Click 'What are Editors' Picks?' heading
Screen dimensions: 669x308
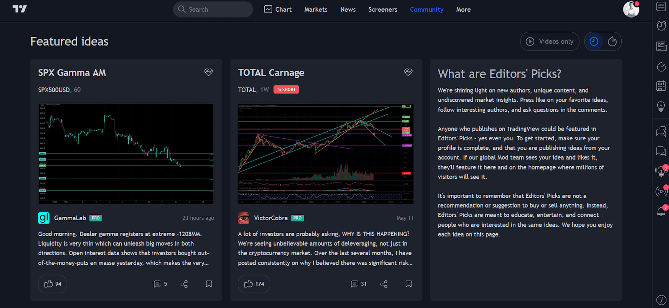pyautogui.click(x=499, y=74)
